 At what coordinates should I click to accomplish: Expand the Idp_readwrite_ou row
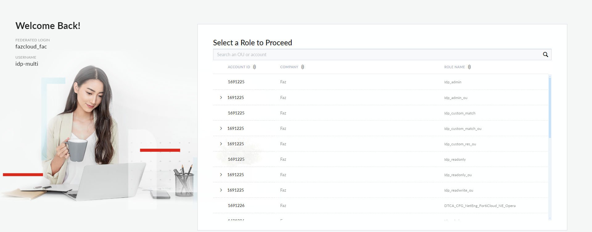[x=221, y=190]
